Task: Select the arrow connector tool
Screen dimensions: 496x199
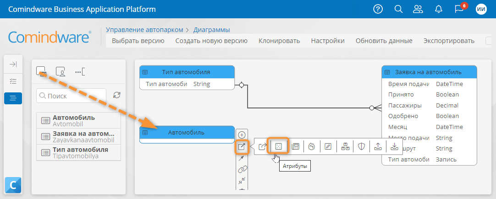Action: click(242, 158)
